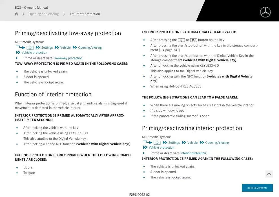Open the 'Tow-away protection' link

pyautogui.click(x=68, y=58)
